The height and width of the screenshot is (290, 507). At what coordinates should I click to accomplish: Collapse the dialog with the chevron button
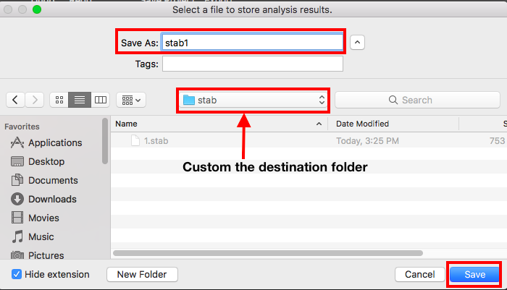(357, 42)
